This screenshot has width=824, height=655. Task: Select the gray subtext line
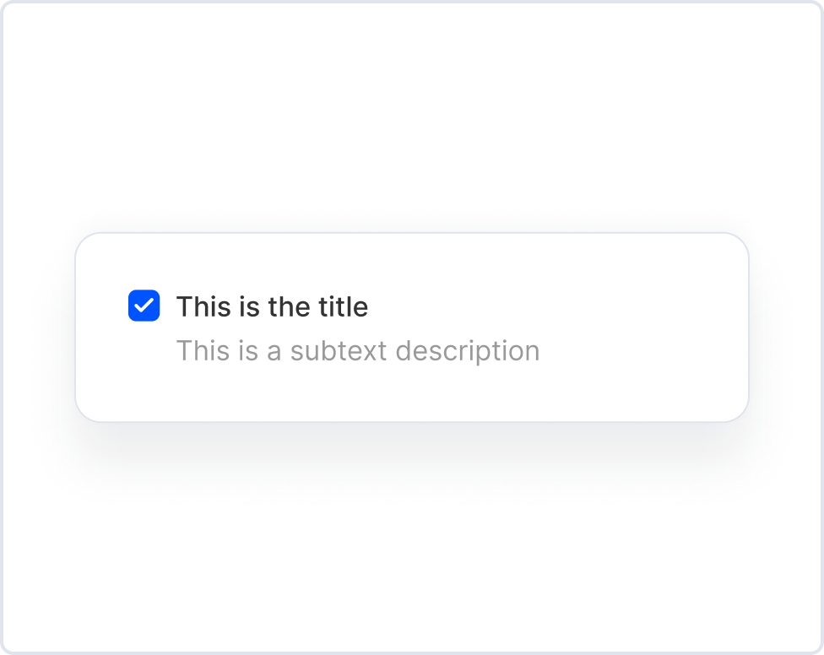(x=357, y=350)
